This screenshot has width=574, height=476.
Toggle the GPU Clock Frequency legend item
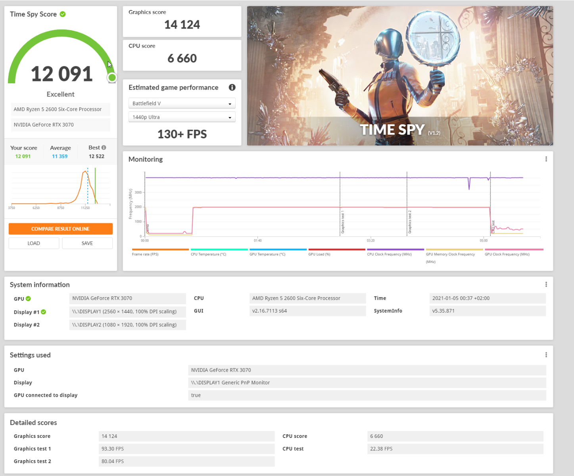pos(514,252)
